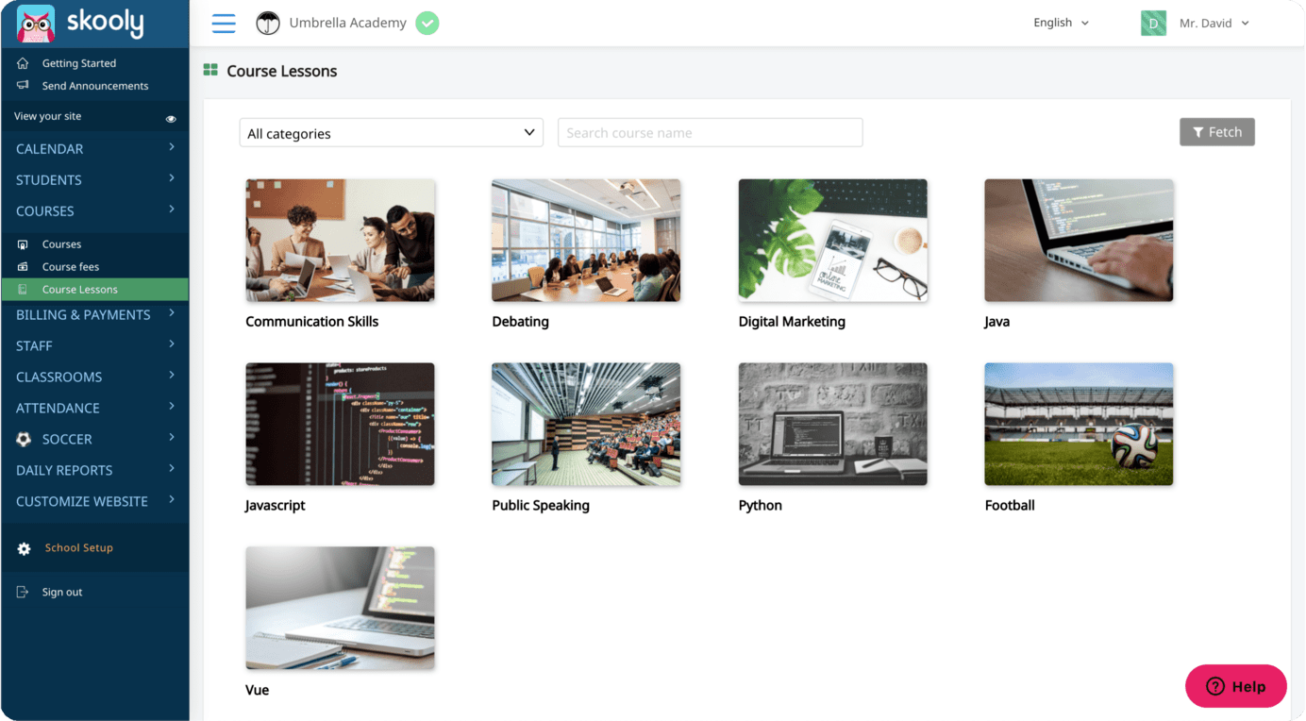Click the Help button
This screenshot has height=721, width=1306.
coord(1236,686)
